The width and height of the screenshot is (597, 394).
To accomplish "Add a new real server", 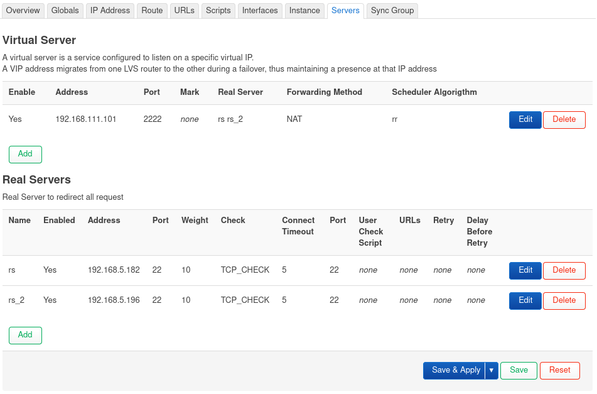I will click(24, 335).
